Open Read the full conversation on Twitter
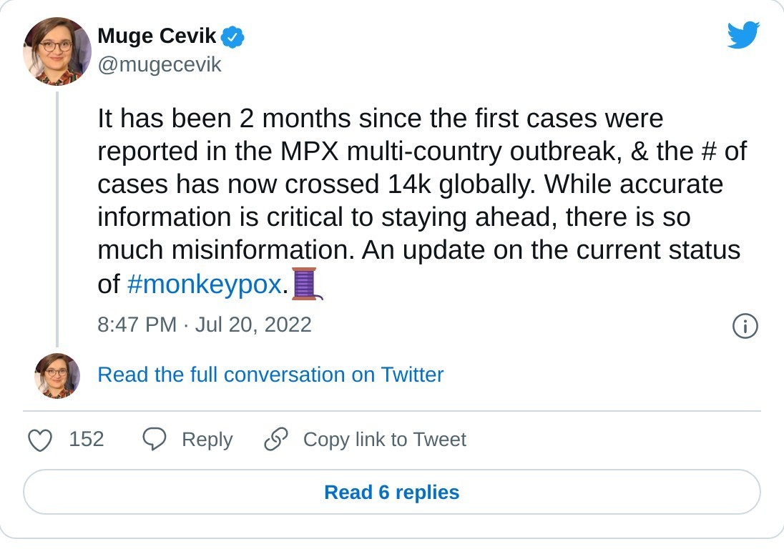The height and width of the screenshot is (549, 784). pos(270,375)
